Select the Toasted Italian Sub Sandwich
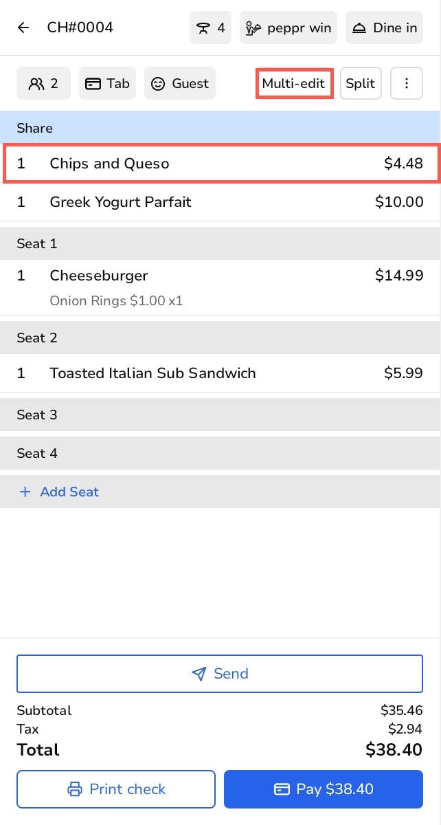 click(220, 373)
